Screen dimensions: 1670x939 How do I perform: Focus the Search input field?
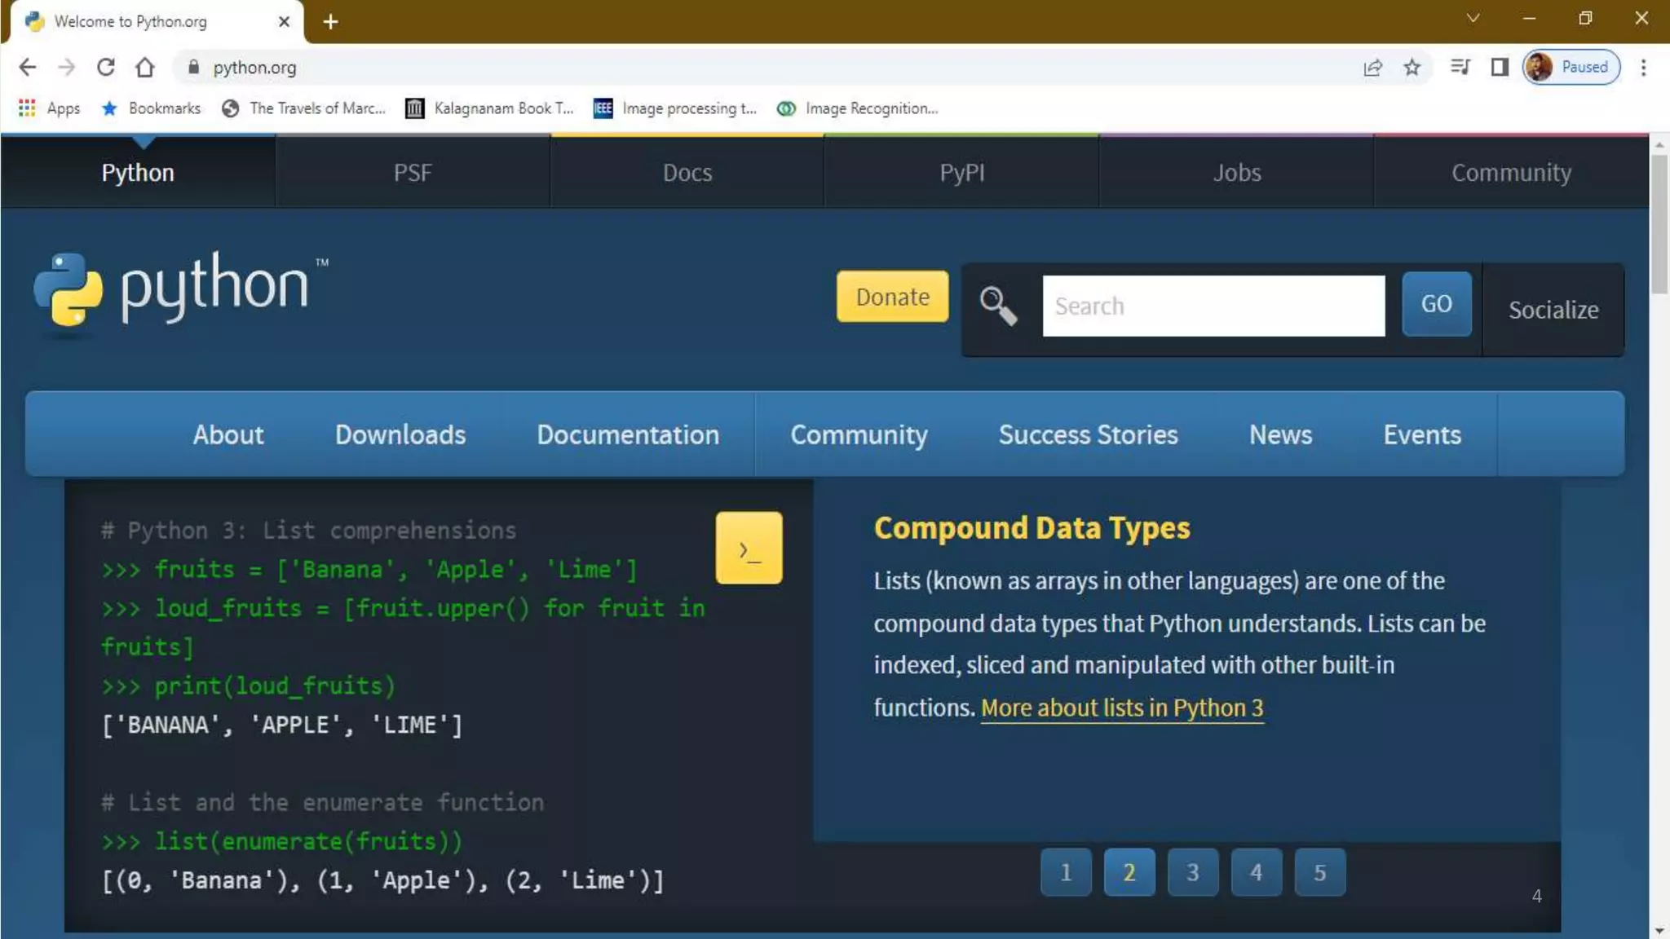click(x=1213, y=306)
